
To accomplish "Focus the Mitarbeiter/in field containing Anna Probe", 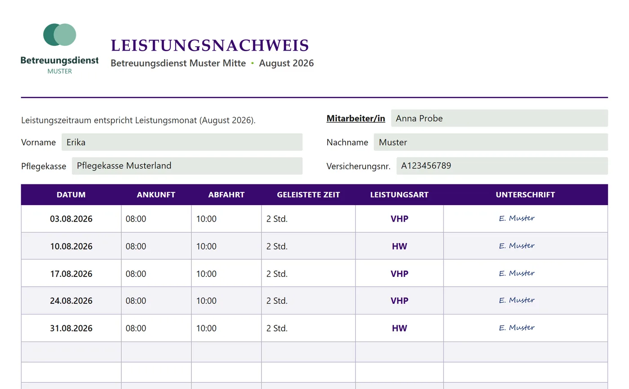I will [x=499, y=118].
